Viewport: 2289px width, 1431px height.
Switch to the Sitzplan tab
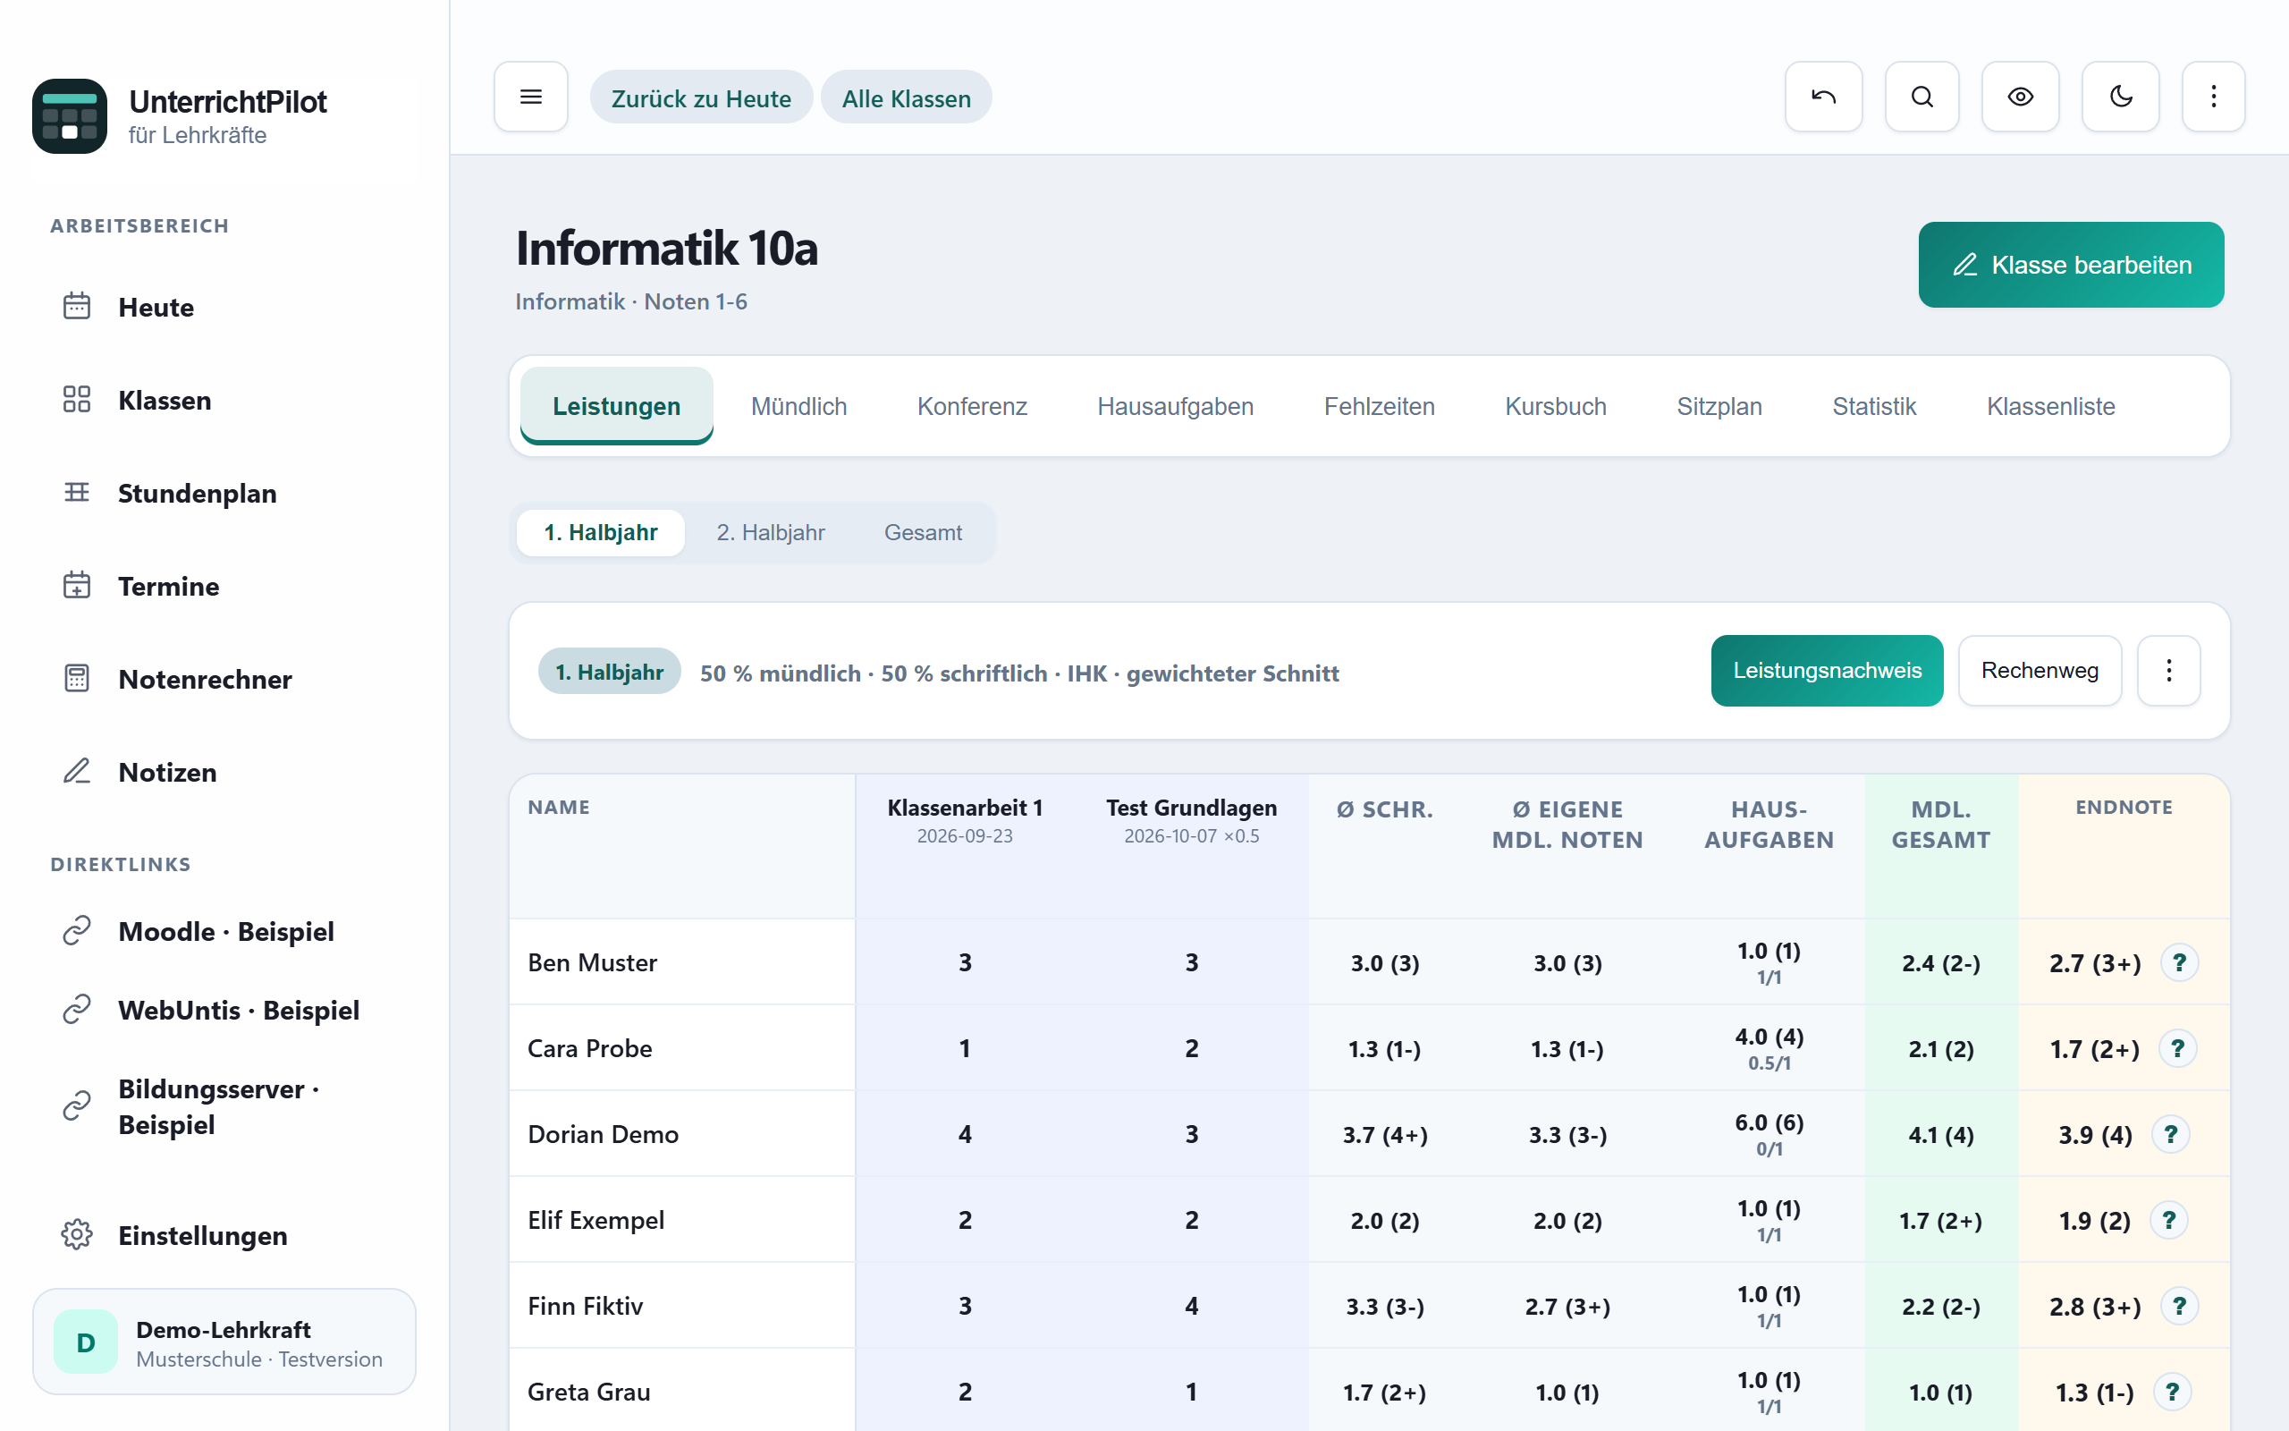tap(1719, 406)
